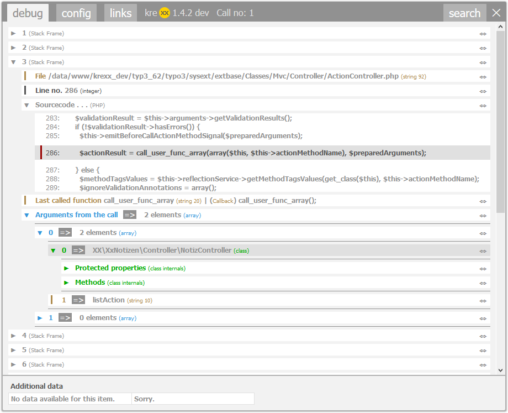The image size is (508, 413).
Task: Click the collapse-others arrow icon for stack frame 1
Action: (x=483, y=34)
